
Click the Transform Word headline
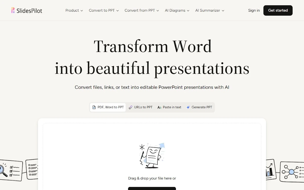pyautogui.click(x=153, y=47)
